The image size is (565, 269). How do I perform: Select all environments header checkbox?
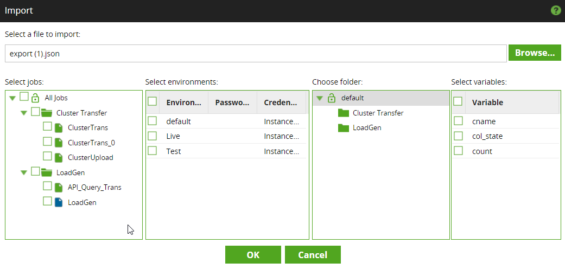point(152,101)
